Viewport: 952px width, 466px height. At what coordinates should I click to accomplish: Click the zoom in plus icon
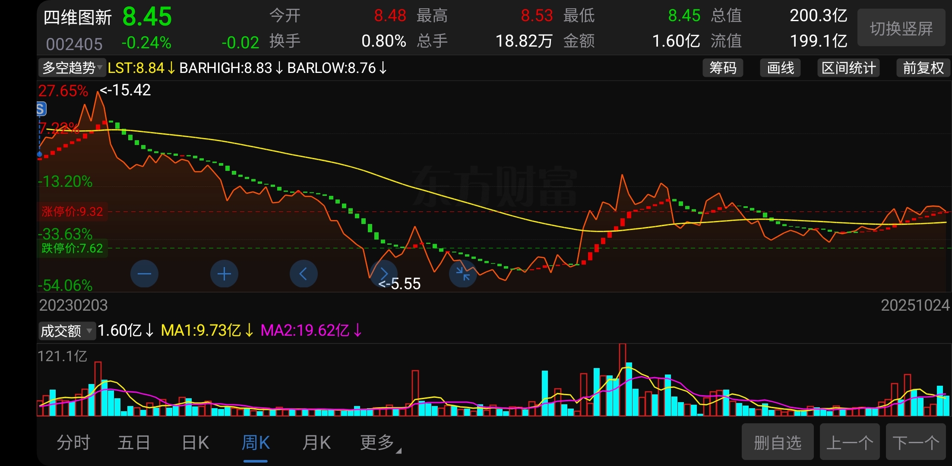(224, 274)
